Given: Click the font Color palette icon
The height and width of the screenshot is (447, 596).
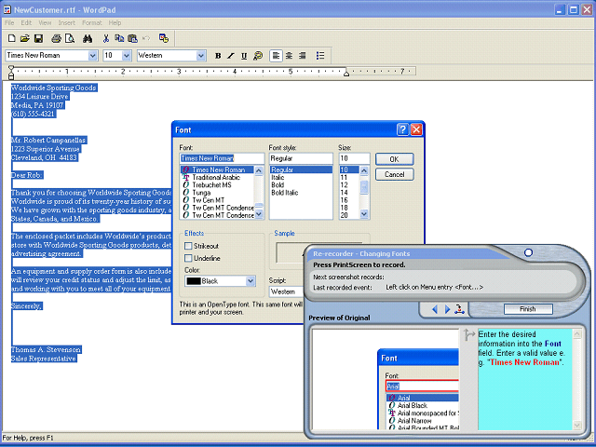Looking at the screenshot, I should click(258, 56).
